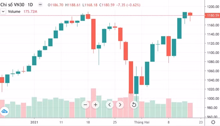Screen dimensions: 220x126
Task: Select the 1D interval label
Action: [x=30, y=5]
